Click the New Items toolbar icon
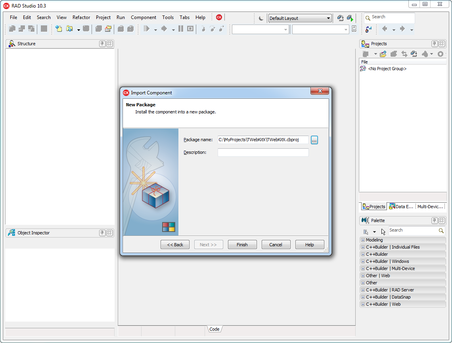The image size is (452, 343). click(59, 29)
